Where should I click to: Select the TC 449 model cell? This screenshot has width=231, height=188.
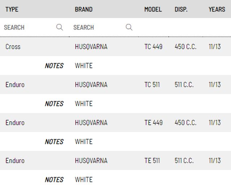pos(153,47)
